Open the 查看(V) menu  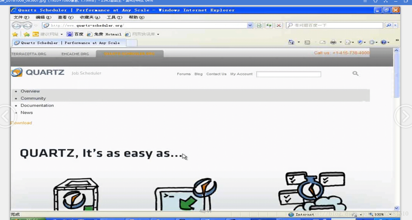(65, 18)
